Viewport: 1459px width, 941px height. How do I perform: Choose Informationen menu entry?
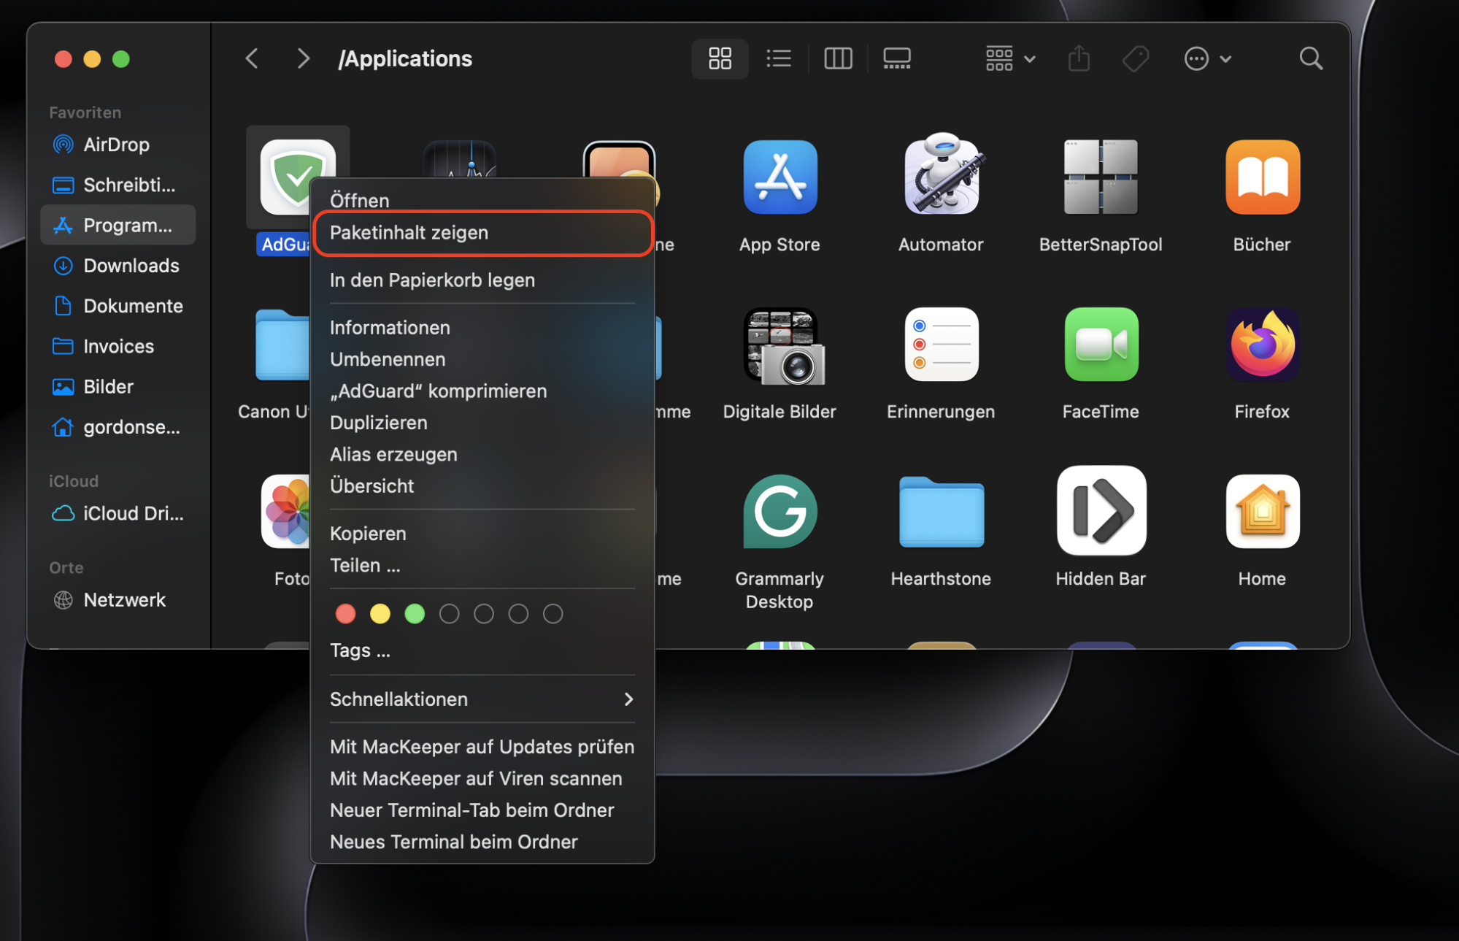(482, 328)
